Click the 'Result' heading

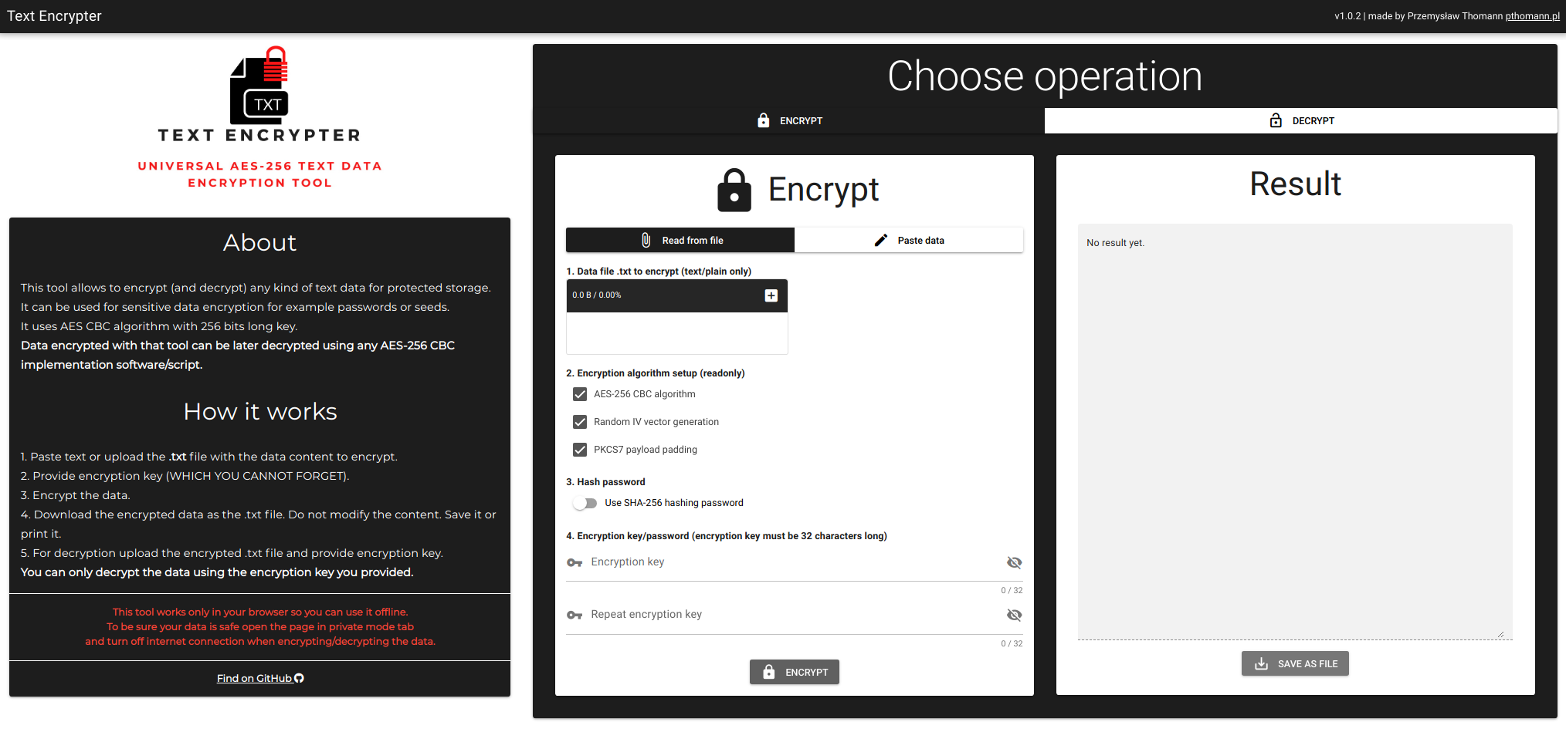pyautogui.click(x=1295, y=184)
